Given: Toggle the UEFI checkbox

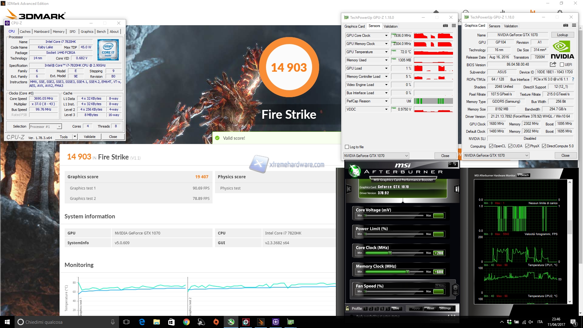Looking at the screenshot, I should click(x=562, y=65).
